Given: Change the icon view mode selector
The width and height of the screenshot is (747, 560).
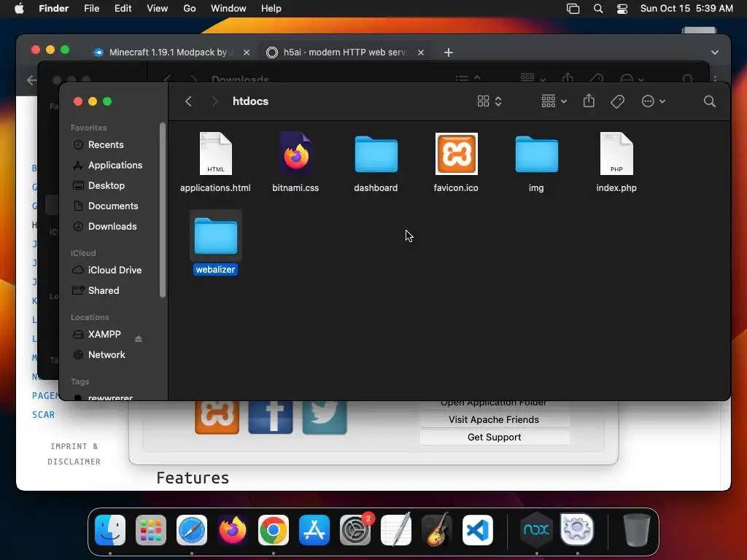Looking at the screenshot, I should point(489,101).
